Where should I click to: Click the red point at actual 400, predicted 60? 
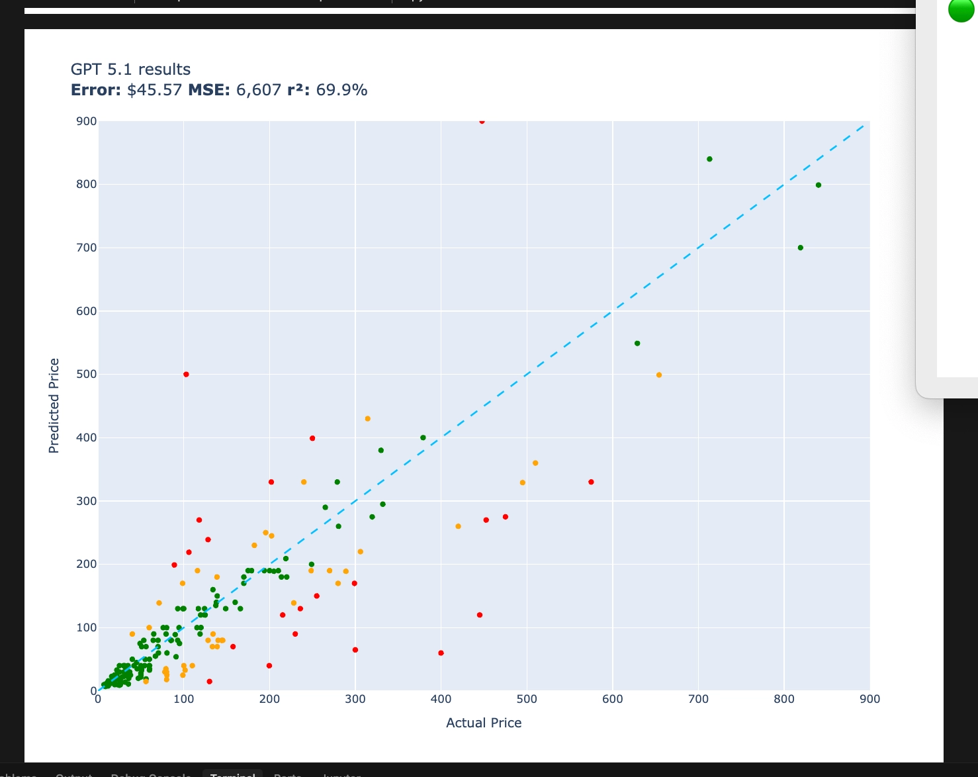tap(441, 653)
